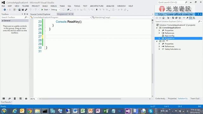Click the Refresh icon in Solution Explorer toolbar
The image size is (203, 114).
pos(173,18)
